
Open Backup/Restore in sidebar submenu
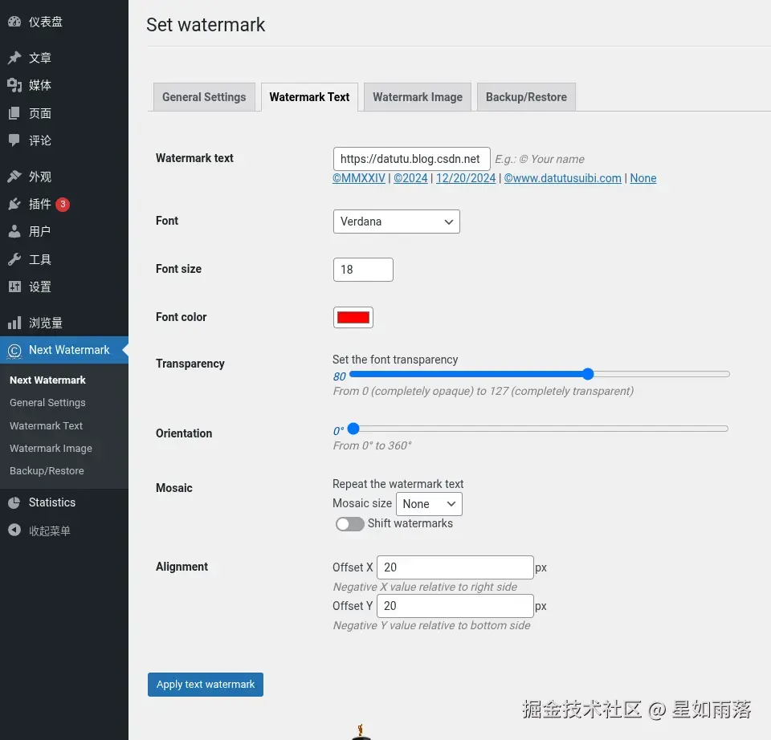[x=47, y=471]
